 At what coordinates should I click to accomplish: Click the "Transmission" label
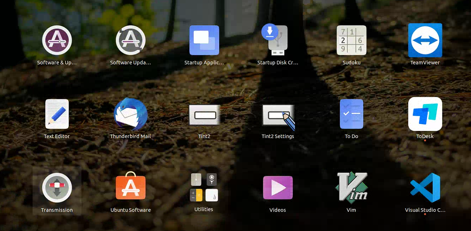click(57, 210)
